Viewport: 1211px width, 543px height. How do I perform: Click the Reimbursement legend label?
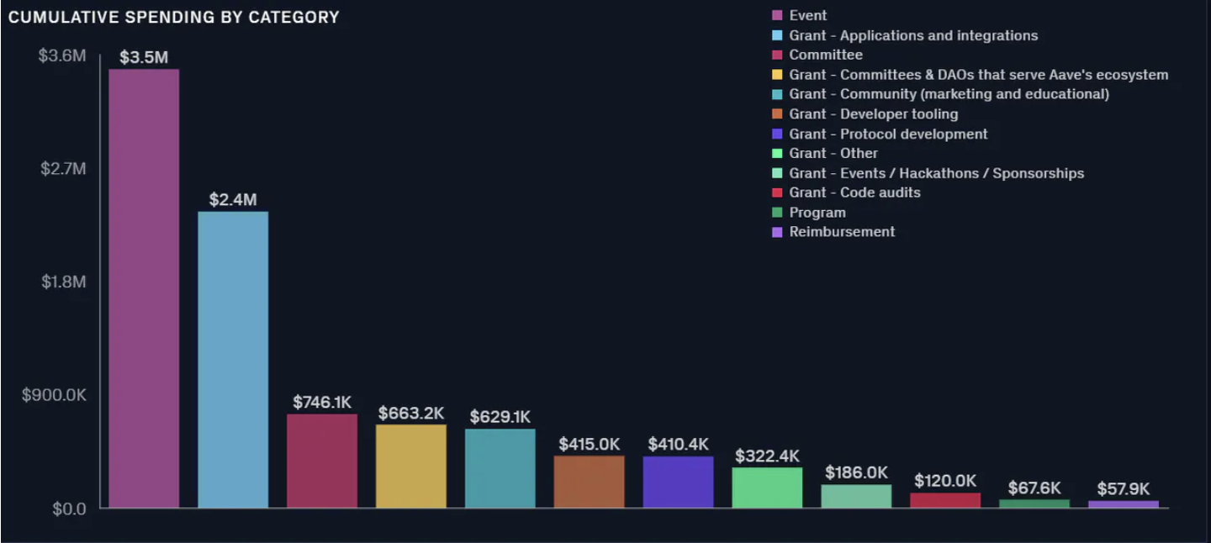(842, 232)
